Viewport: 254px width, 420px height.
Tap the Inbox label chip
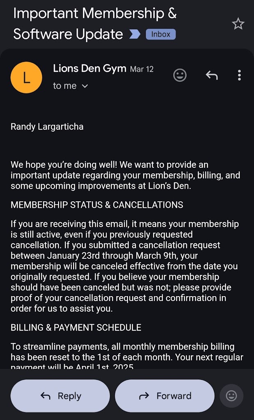(x=160, y=34)
